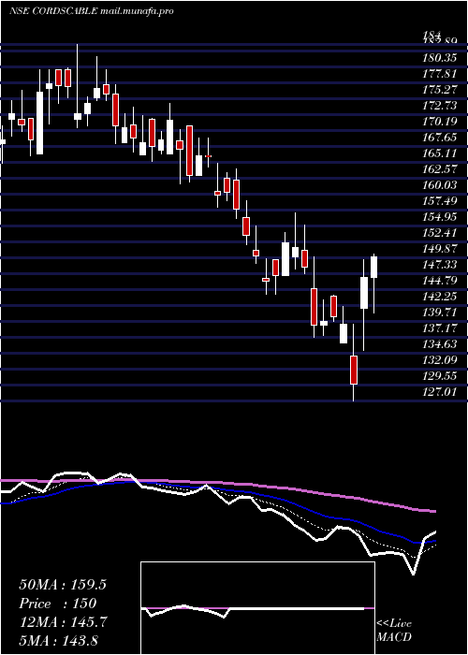The image size is (468, 655).
Task: Click the <<Live MACD label
Action: click(x=394, y=631)
